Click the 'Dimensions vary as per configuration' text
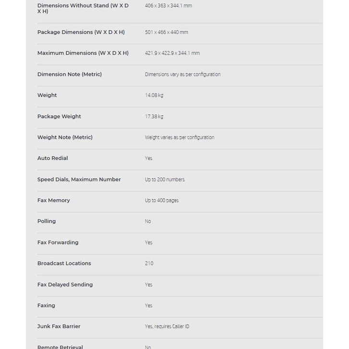The image size is (349, 349). pyautogui.click(x=182, y=74)
